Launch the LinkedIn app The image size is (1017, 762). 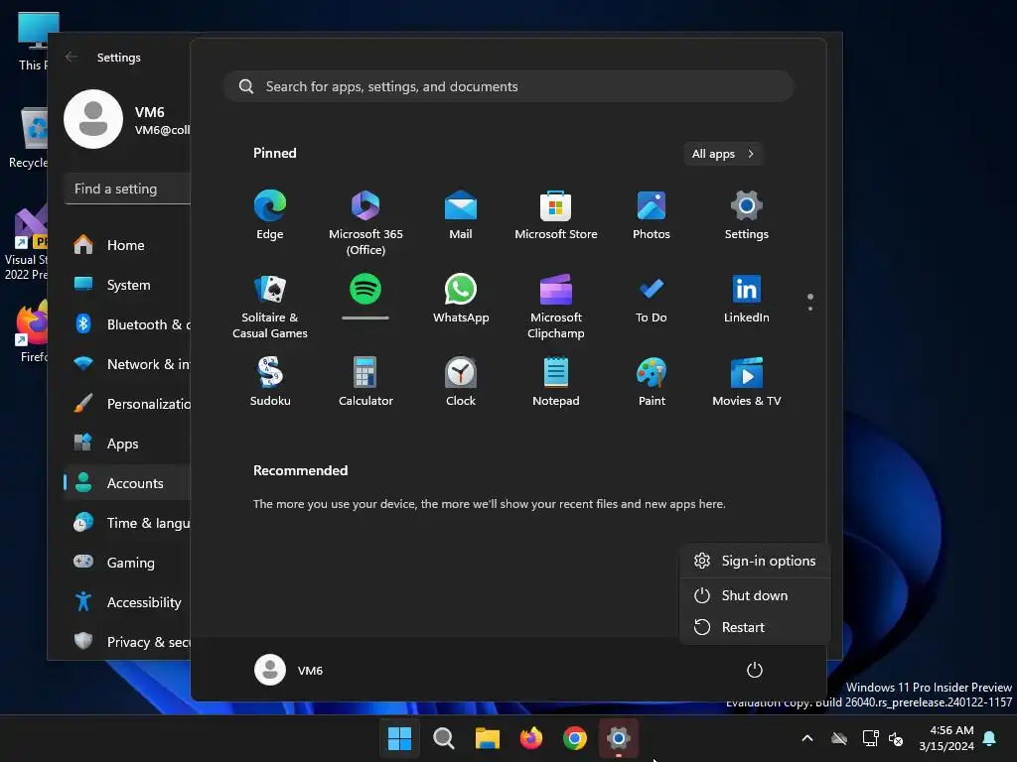click(x=747, y=299)
